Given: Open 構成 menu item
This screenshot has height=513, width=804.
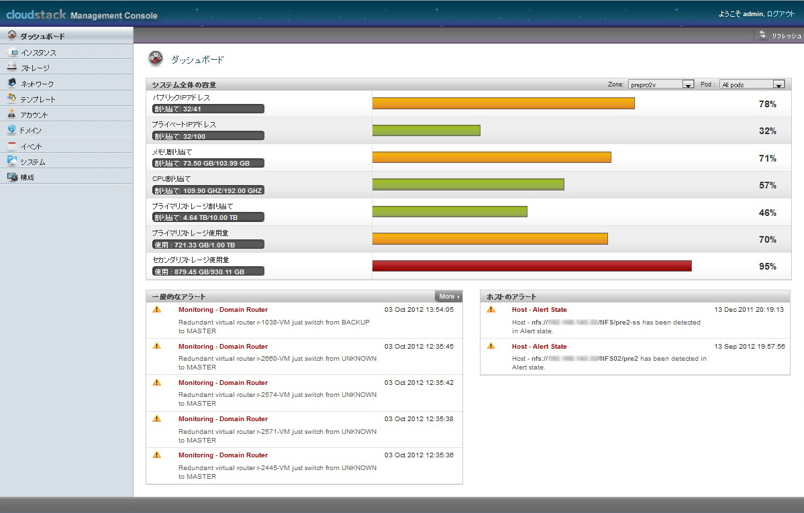Looking at the screenshot, I should pos(66,177).
